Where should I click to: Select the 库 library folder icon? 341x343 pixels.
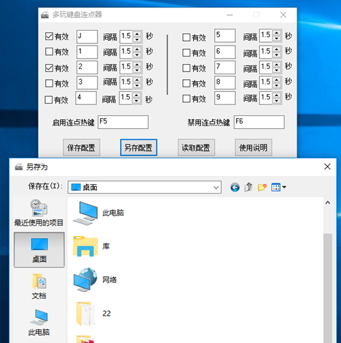point(85,246)
